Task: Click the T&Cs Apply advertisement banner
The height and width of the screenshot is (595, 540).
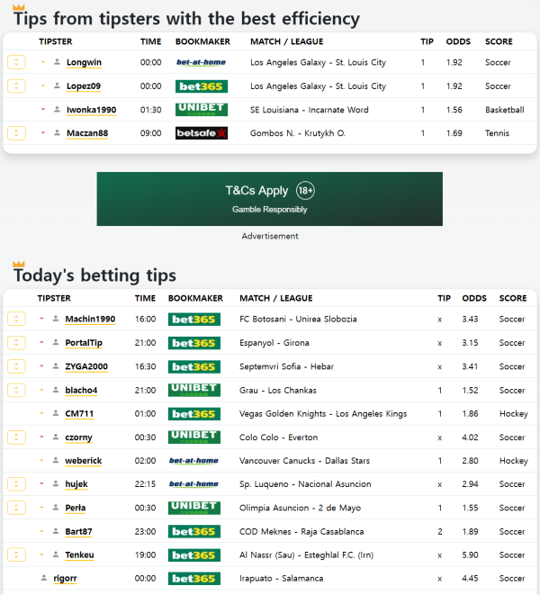Action: (270, 199)
